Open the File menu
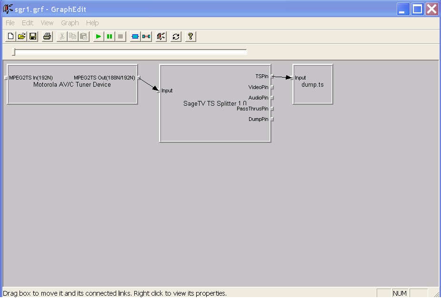 (10, 23)
